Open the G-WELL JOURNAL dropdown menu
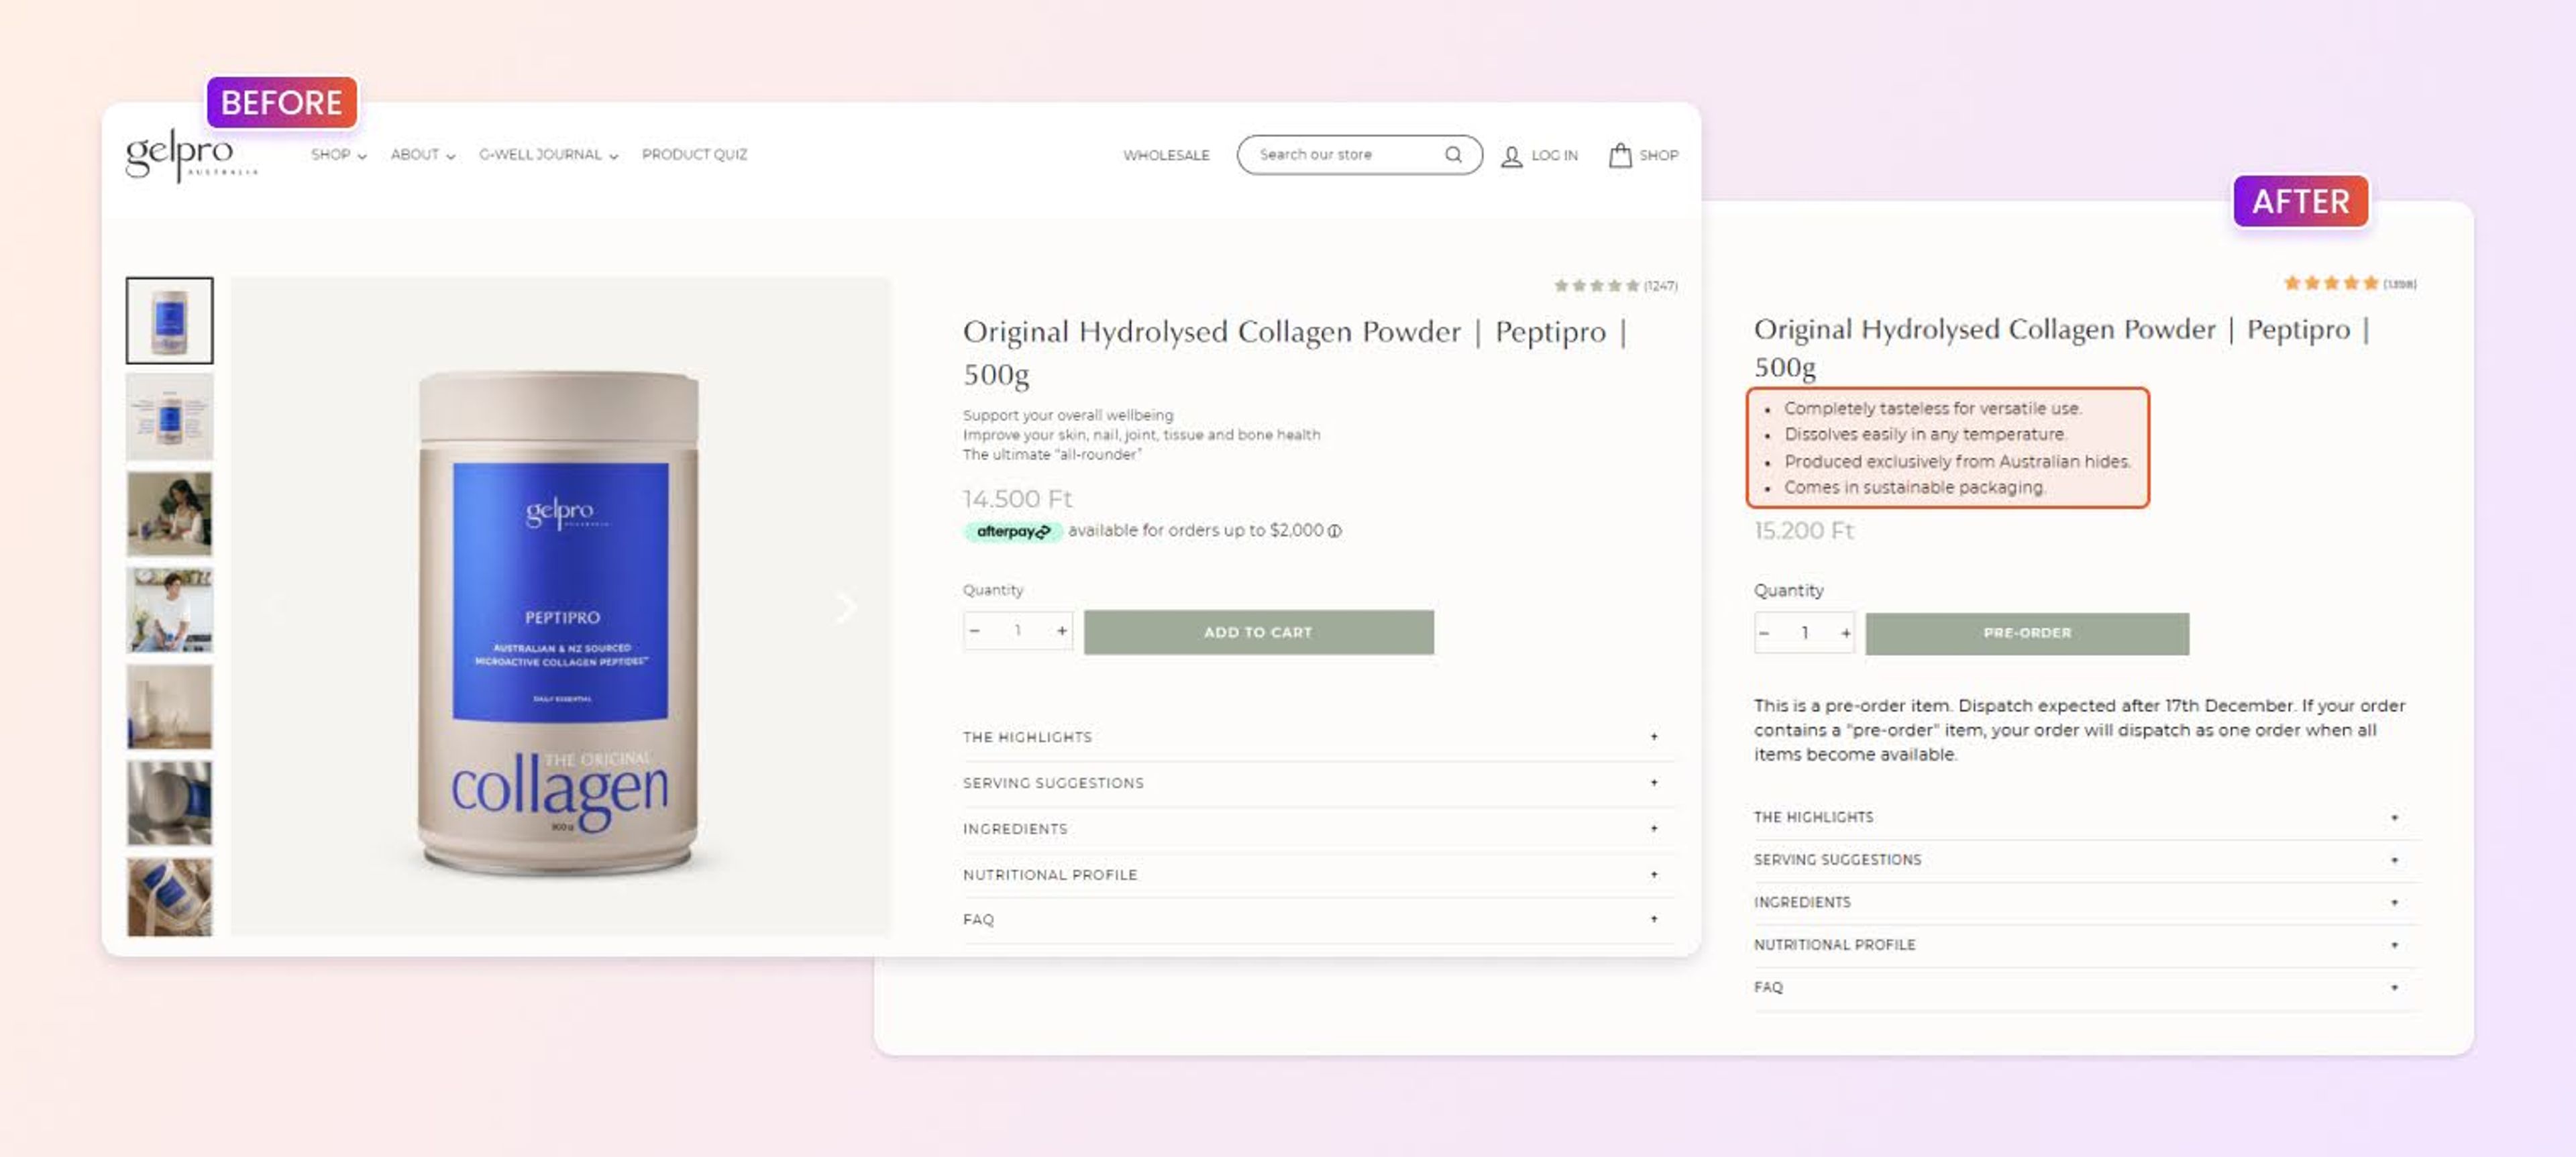 tap(548, 155)
